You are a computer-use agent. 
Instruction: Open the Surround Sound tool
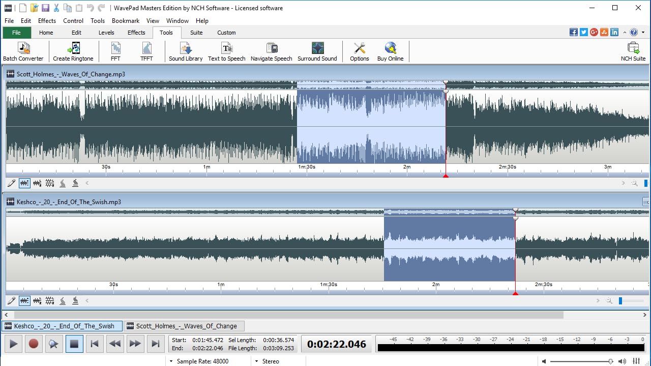coord(317,51)
